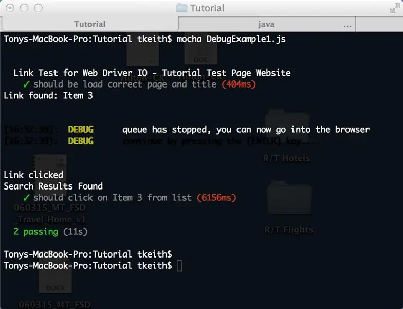Click the 'mocha DebugExample1.js' command text
Image resolution: width=403 pixels, height=309 pixels.
point(231,39)
